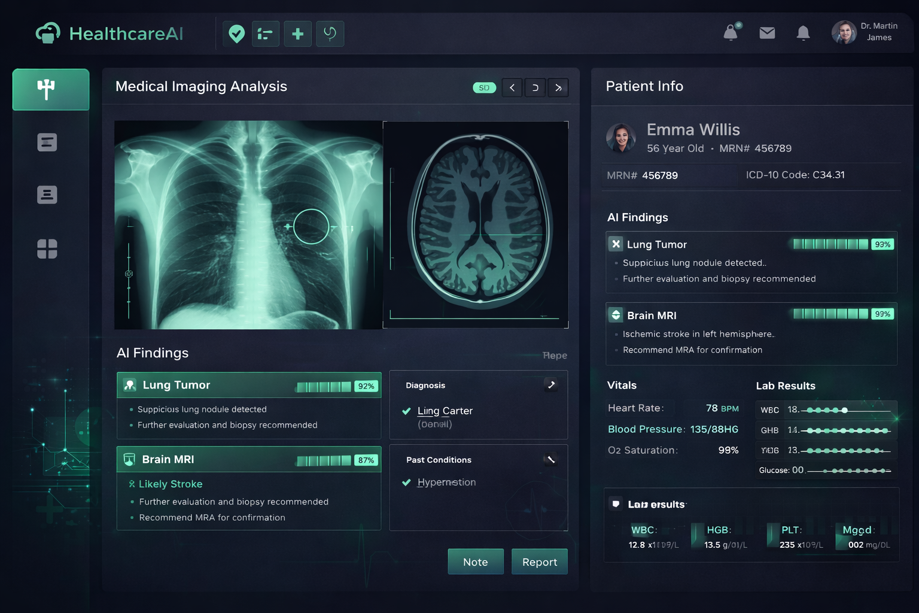This screenshot has width=919, height=613.
Task: Toggle the Brain MRI finding sort control
Action: tap(616, 314)
